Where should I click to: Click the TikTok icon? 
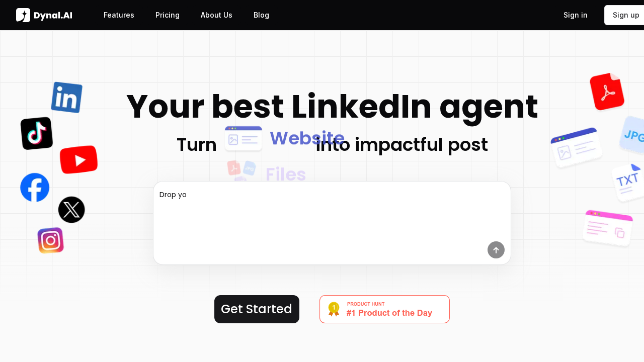[x=37, y=134]
